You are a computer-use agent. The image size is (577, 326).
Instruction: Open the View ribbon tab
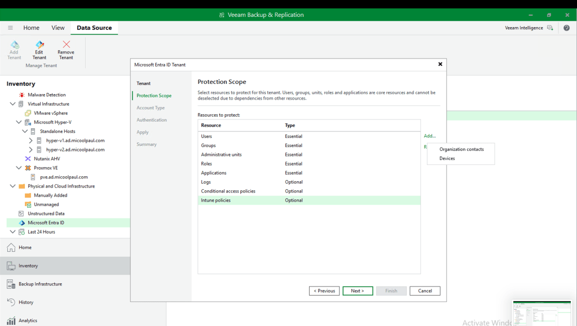(58, 28)
